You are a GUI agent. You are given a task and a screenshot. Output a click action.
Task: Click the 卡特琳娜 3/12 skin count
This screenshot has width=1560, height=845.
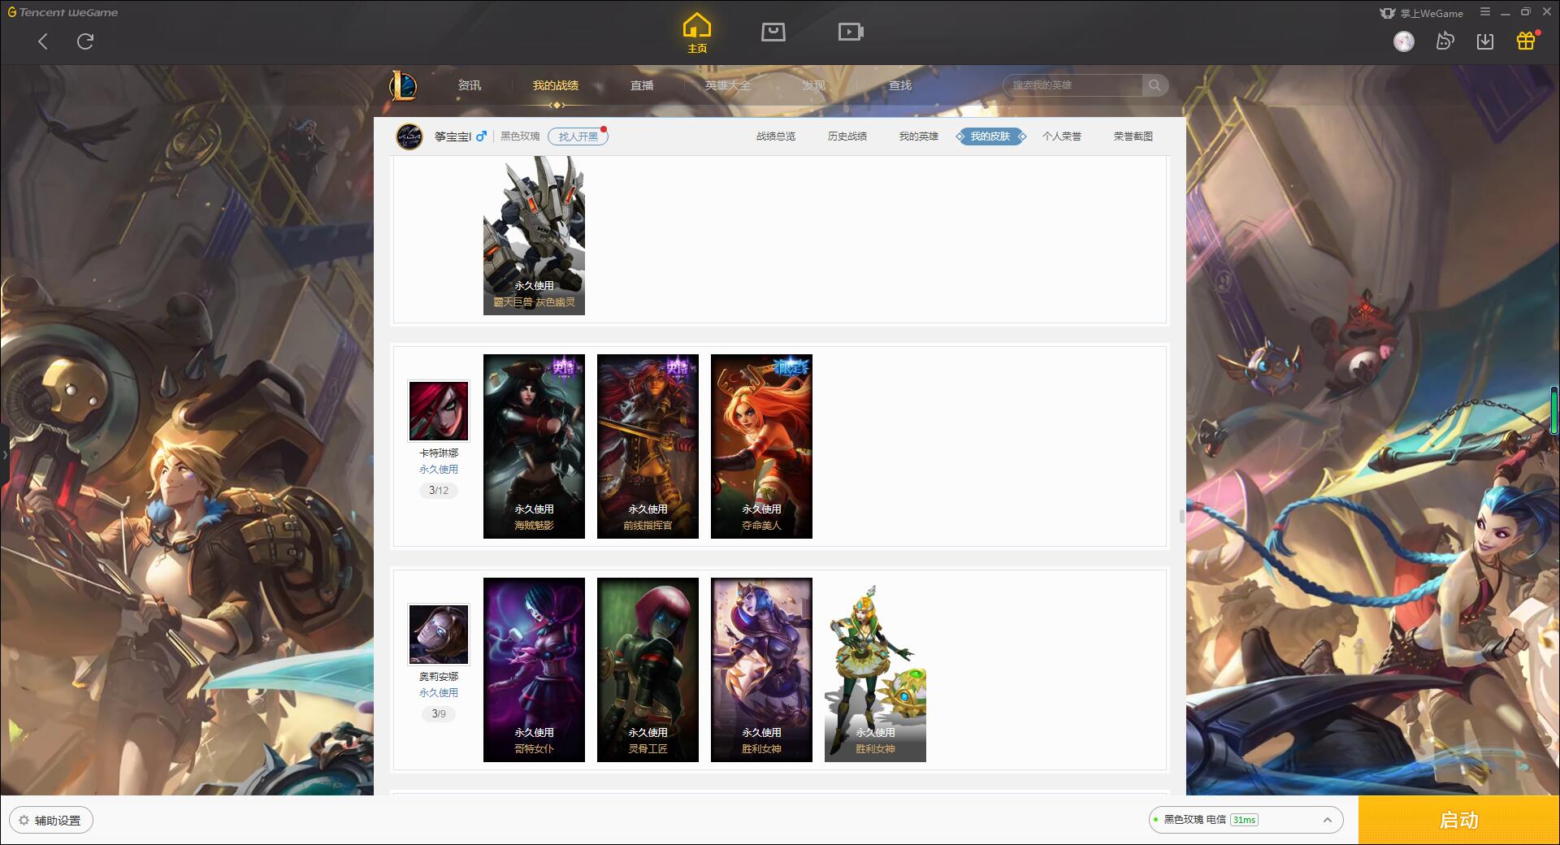point(439,491)
